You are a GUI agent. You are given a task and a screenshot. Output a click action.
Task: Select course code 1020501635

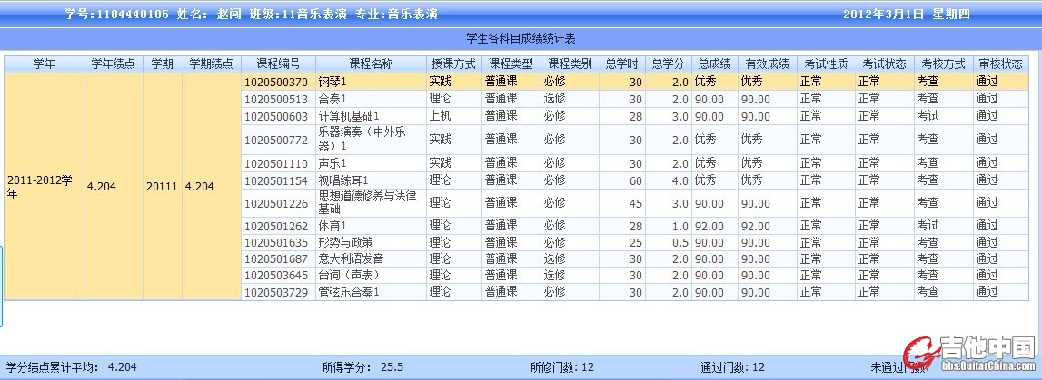pos(276,243)
